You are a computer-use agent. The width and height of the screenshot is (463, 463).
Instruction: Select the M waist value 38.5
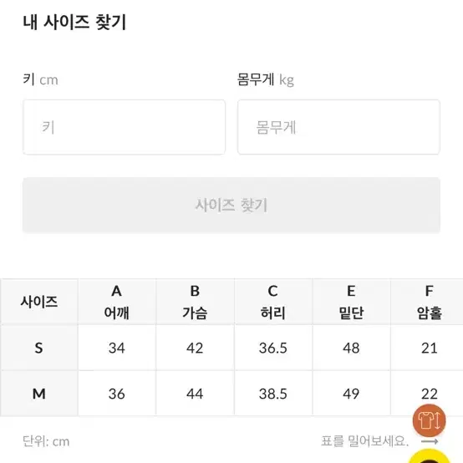273,394
